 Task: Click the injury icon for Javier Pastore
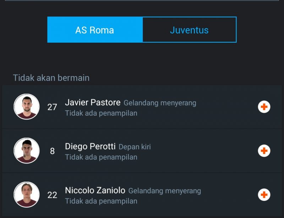click(x=264, y=107)
